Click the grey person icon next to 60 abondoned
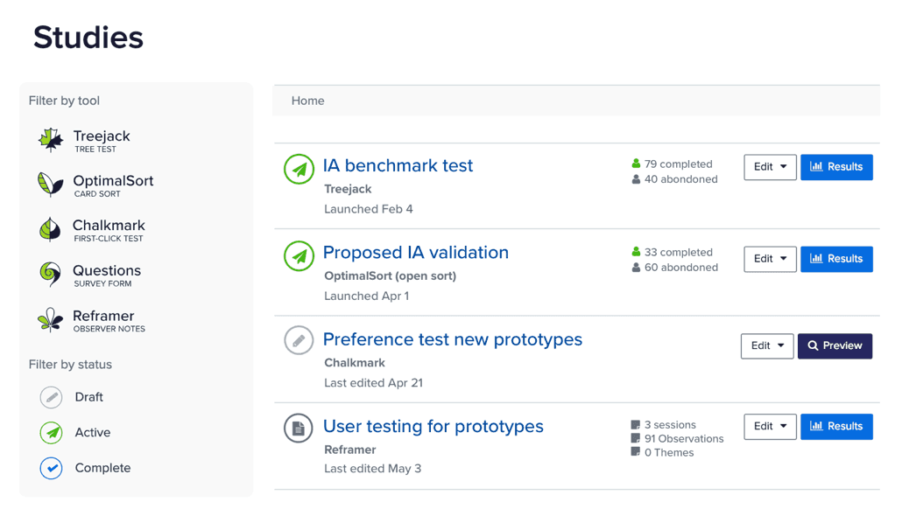 636,268
